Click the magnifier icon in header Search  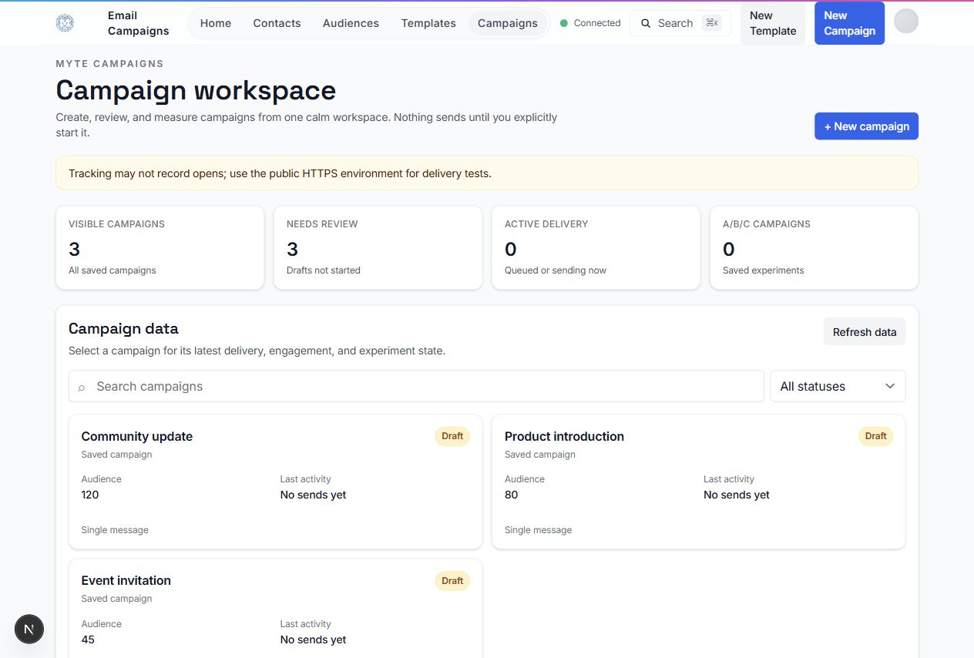tap(646, 24)
